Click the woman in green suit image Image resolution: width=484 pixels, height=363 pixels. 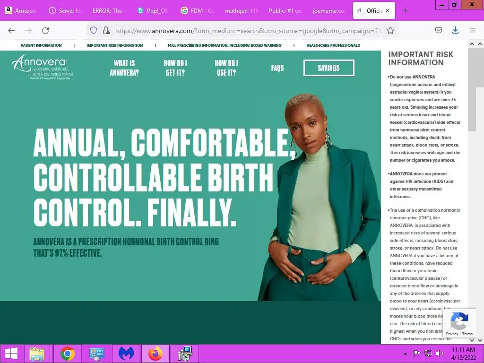coord(320,198)
